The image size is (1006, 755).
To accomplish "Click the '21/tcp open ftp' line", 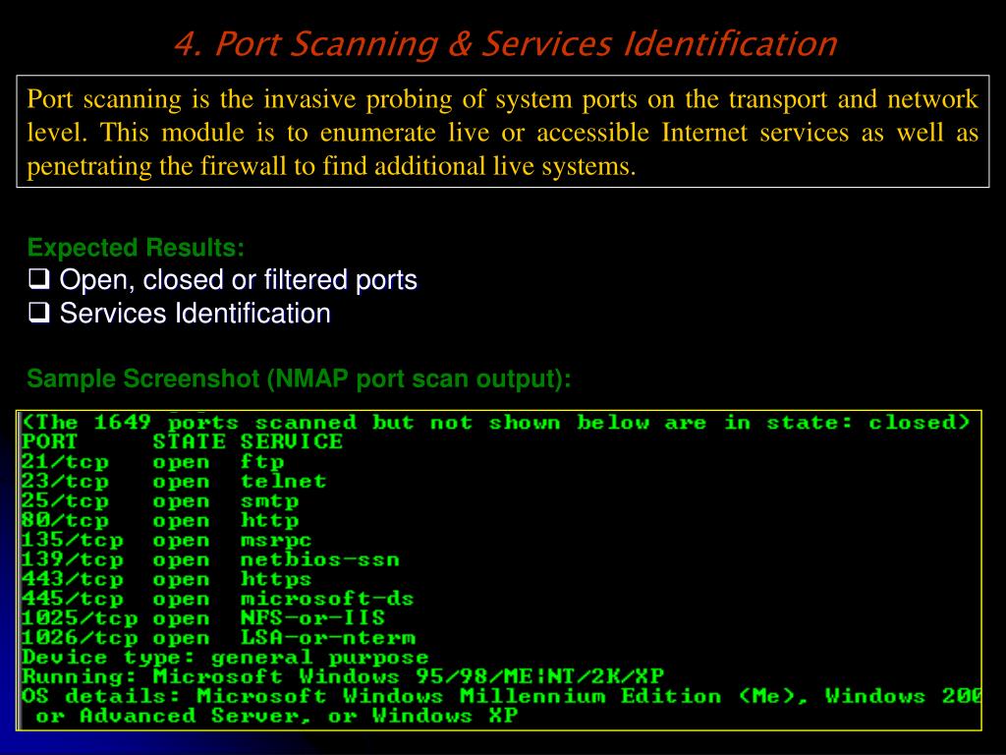I will point(152,462).
